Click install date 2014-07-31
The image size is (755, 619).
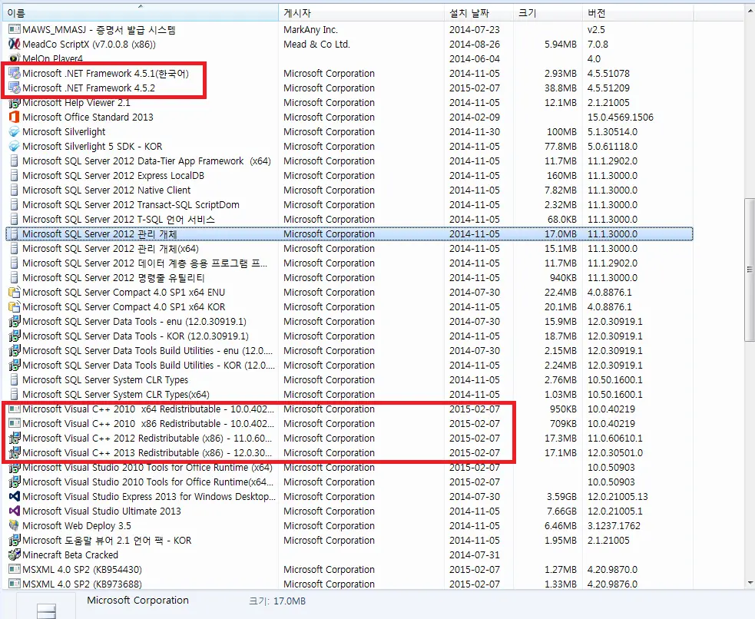[x=475, y=555]
